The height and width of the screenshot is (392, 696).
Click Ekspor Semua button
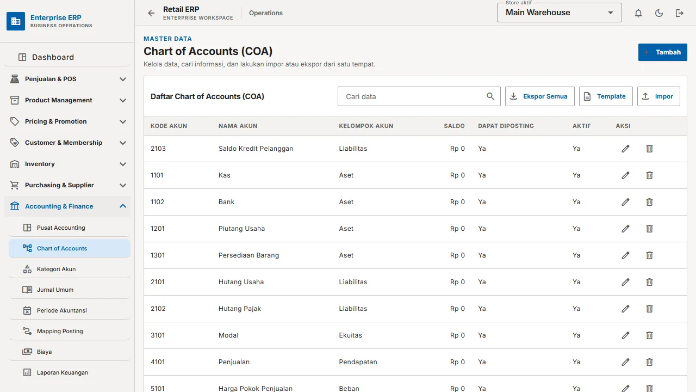(x=539, y=96)
